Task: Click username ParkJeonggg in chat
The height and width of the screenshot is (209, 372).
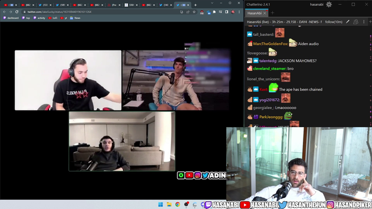Action: (271, 117)
